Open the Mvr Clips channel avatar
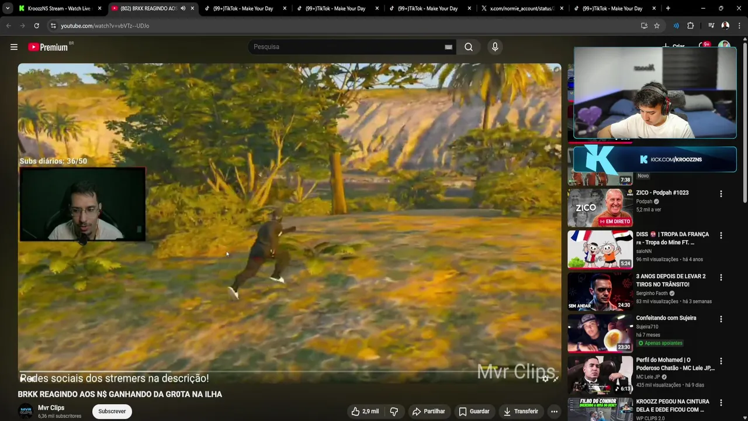Viewport: 748px width, 421px height. (x=26, y=411)
